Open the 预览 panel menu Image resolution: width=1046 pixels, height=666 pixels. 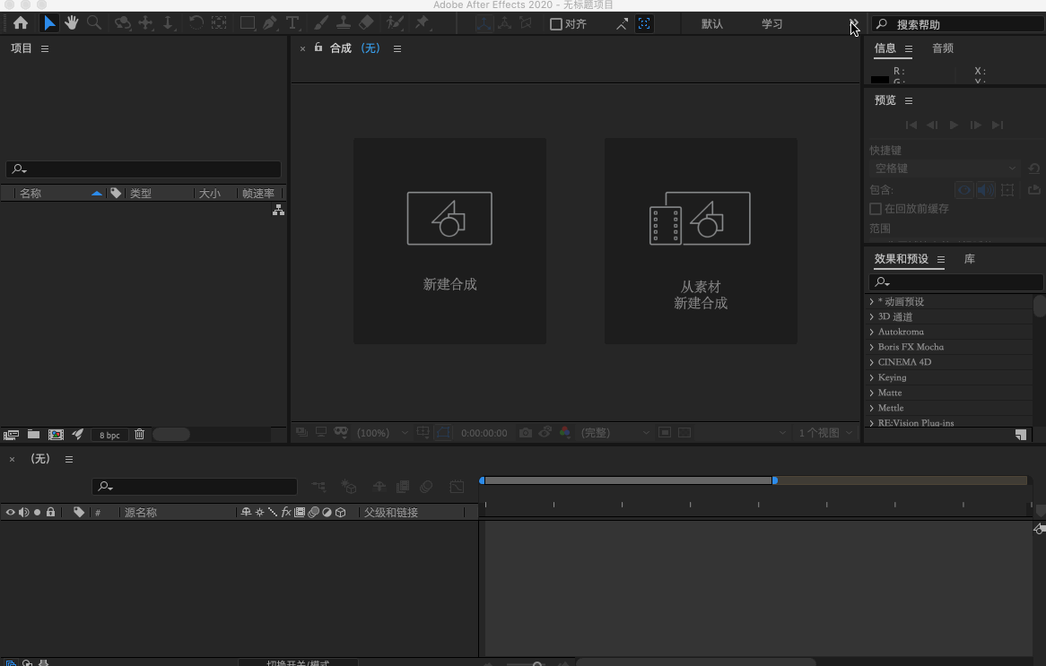pos(909,100)
